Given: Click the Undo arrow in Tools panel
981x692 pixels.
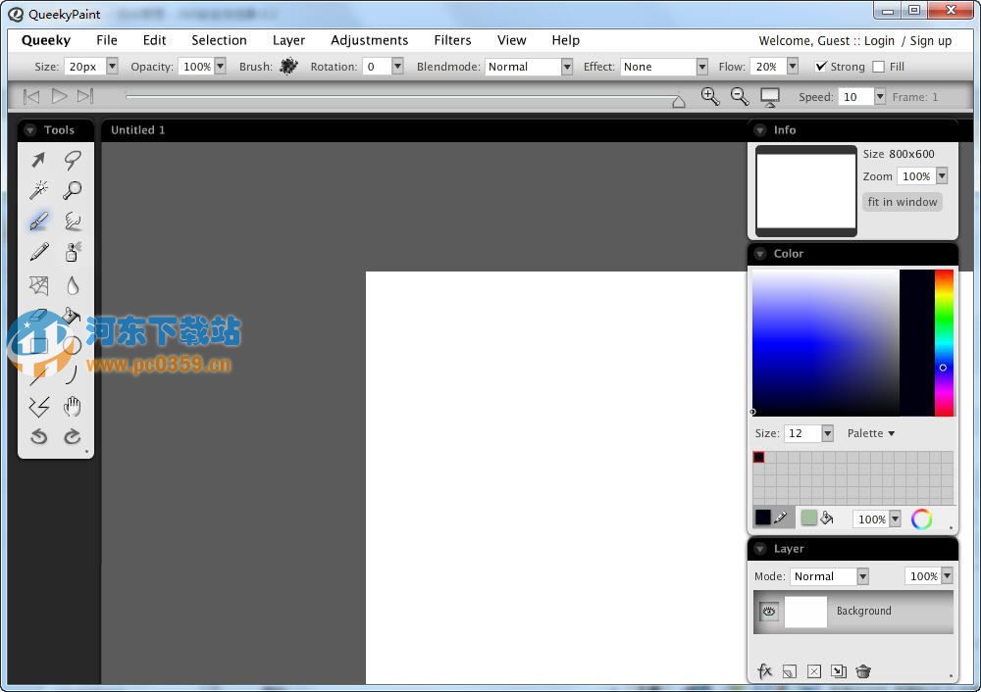Looking at the screenshot, I should pos(39,437).
